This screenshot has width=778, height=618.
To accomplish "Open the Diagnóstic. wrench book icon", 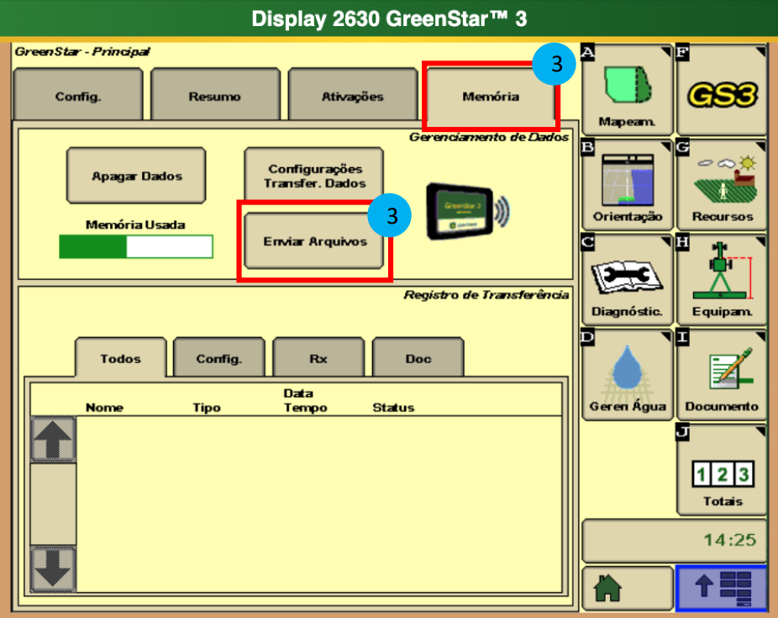I will [627, 279].
